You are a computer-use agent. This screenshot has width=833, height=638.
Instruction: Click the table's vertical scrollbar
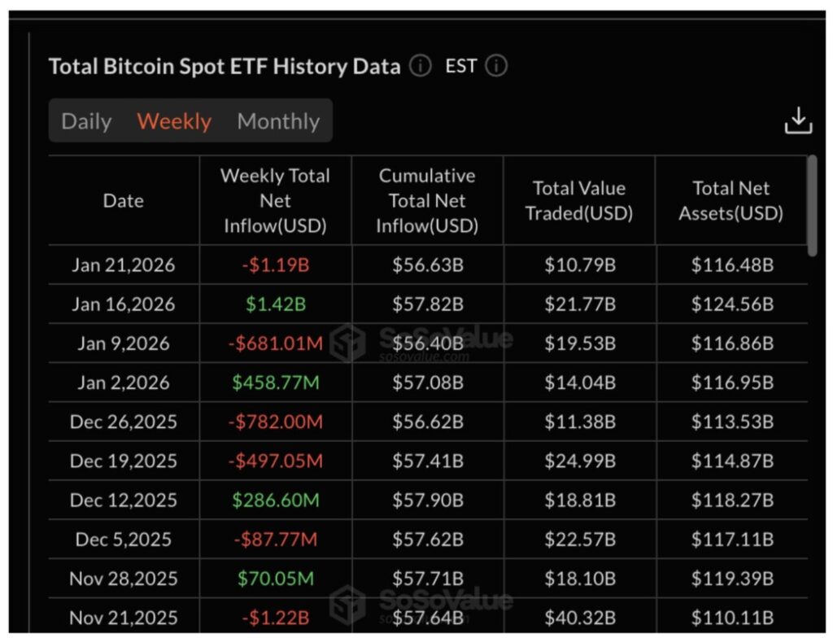(x=811, y=205)
